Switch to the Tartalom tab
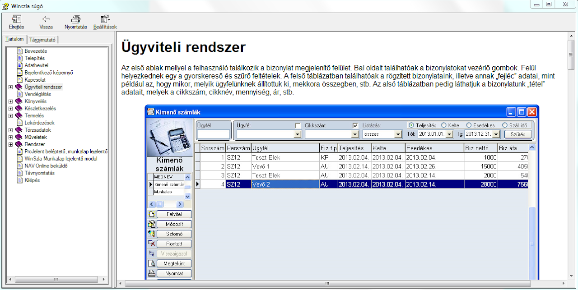Image resolution: width=578 pixels, height=290 pixels. click(x=14, y=39)
